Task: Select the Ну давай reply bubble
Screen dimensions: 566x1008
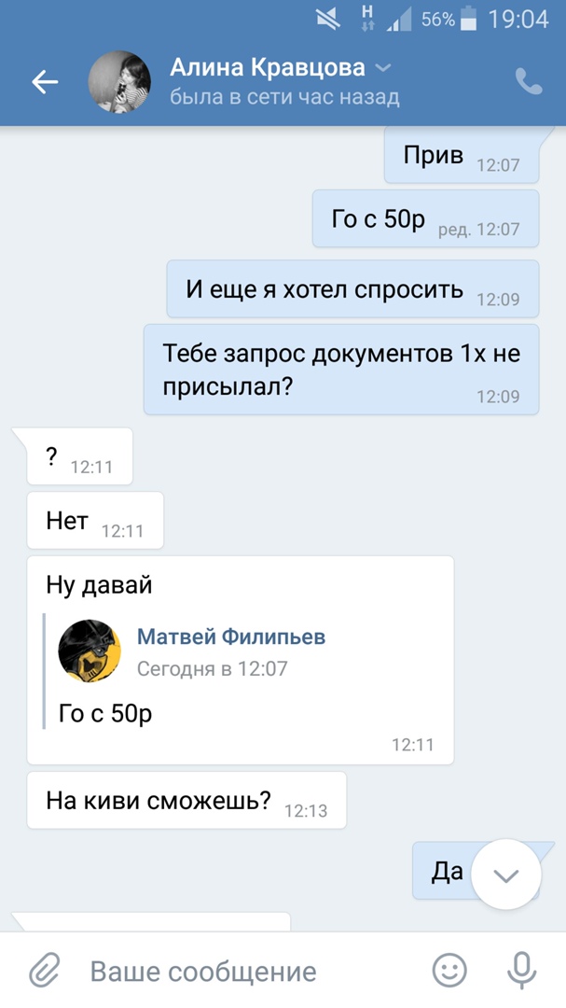Action: 241,660
